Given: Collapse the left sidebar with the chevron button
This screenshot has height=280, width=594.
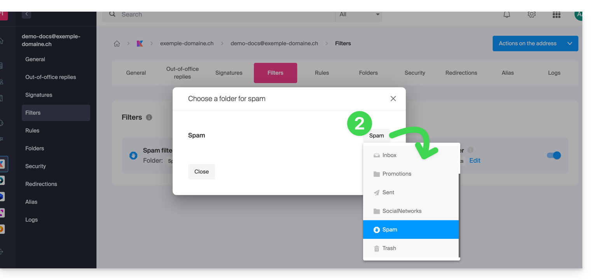Looking at the screenshot, I should 26,14.
